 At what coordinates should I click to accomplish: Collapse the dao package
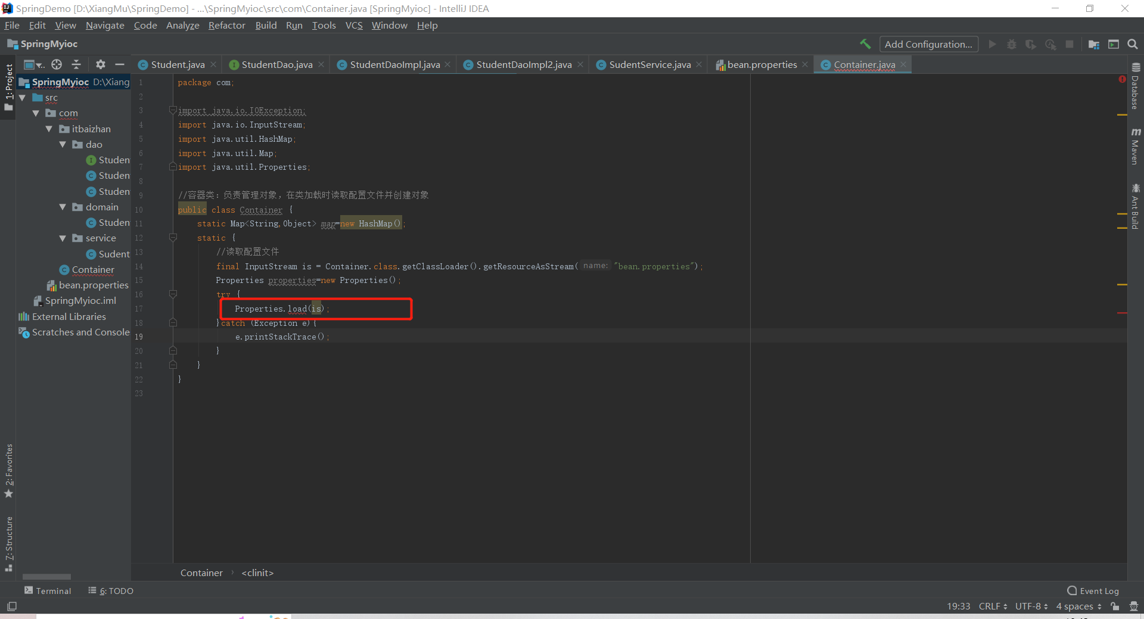coord(63,144)
